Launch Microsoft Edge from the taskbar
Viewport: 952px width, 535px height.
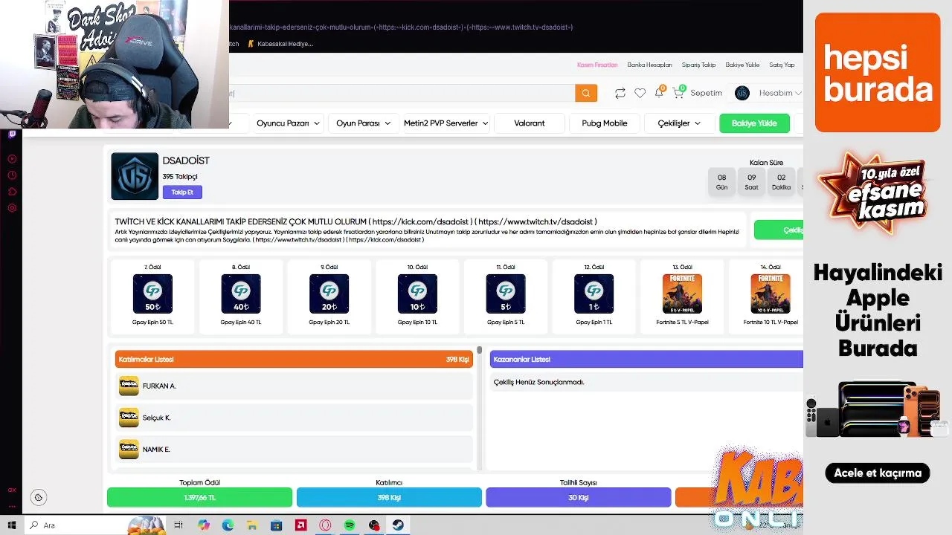(228, 525)
